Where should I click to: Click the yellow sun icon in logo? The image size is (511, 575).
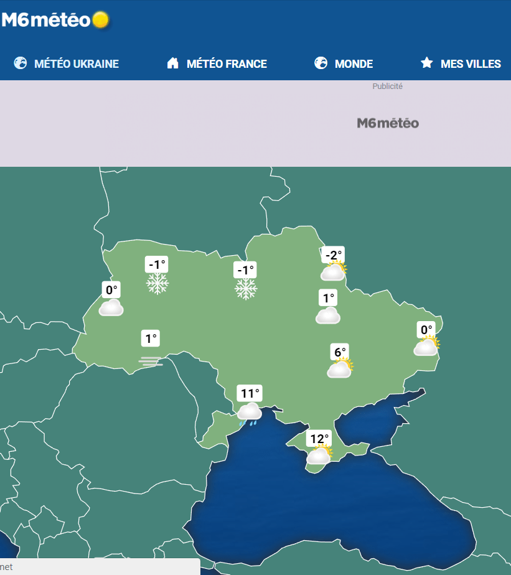coord(100,20)
